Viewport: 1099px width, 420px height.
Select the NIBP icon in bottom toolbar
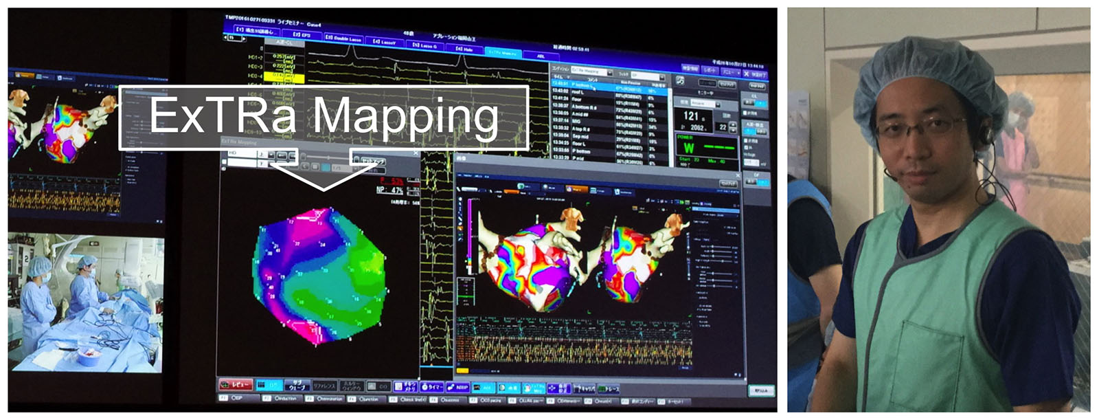[x=458, y=388]
